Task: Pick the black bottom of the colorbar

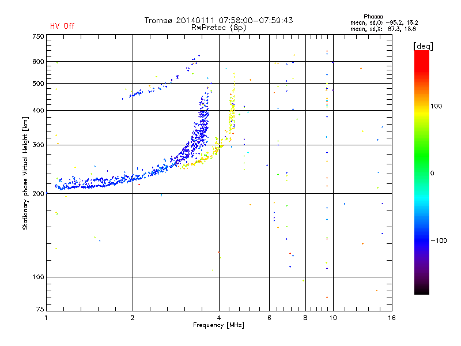Action: (421, 291)
